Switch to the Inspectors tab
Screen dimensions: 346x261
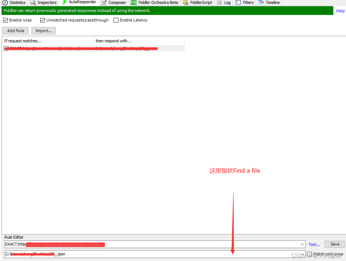pyautogui.click(x=44, y=3)
